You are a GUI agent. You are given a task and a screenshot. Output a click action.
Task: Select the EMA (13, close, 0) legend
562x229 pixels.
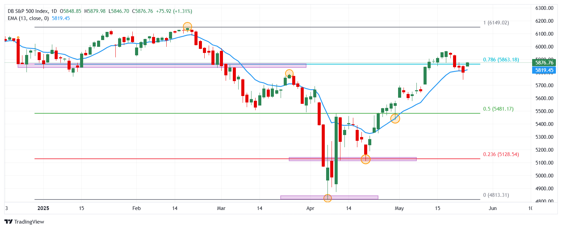click(x=28, y=18)
